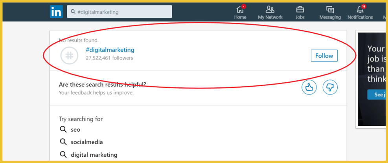This screenshot has width=388, height=163.
Task: Go to Jobs
Action: point(300,12)
